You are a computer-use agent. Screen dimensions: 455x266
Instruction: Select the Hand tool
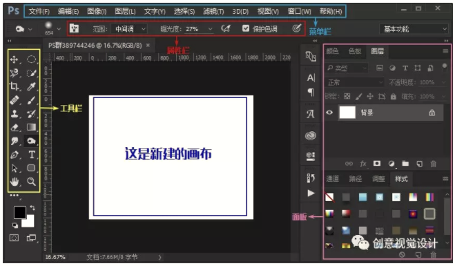pos(14,182)
